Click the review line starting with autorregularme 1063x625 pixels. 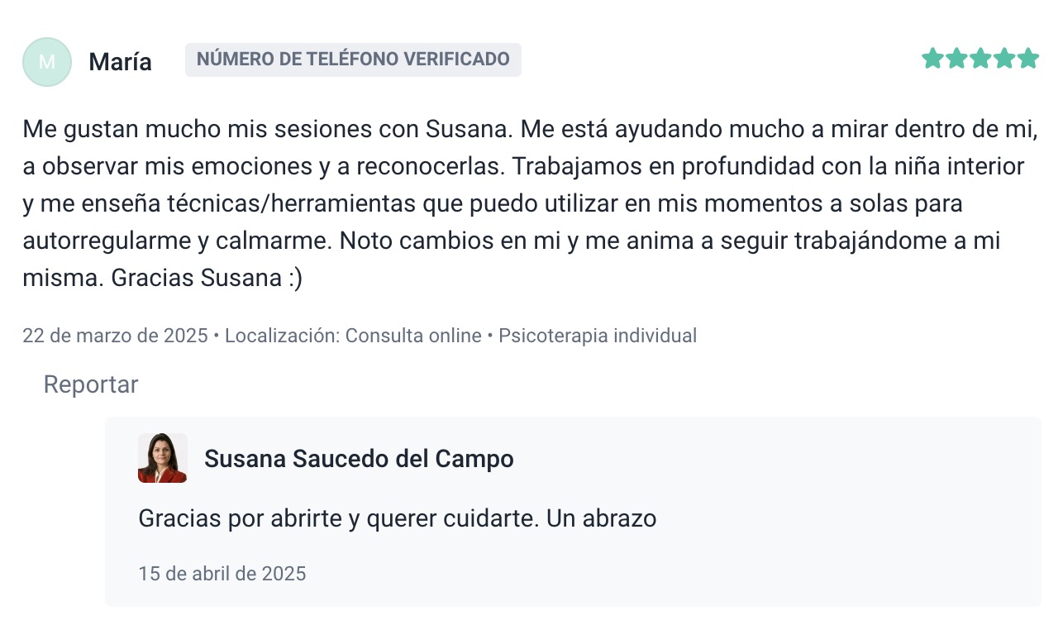click(511, 241)
